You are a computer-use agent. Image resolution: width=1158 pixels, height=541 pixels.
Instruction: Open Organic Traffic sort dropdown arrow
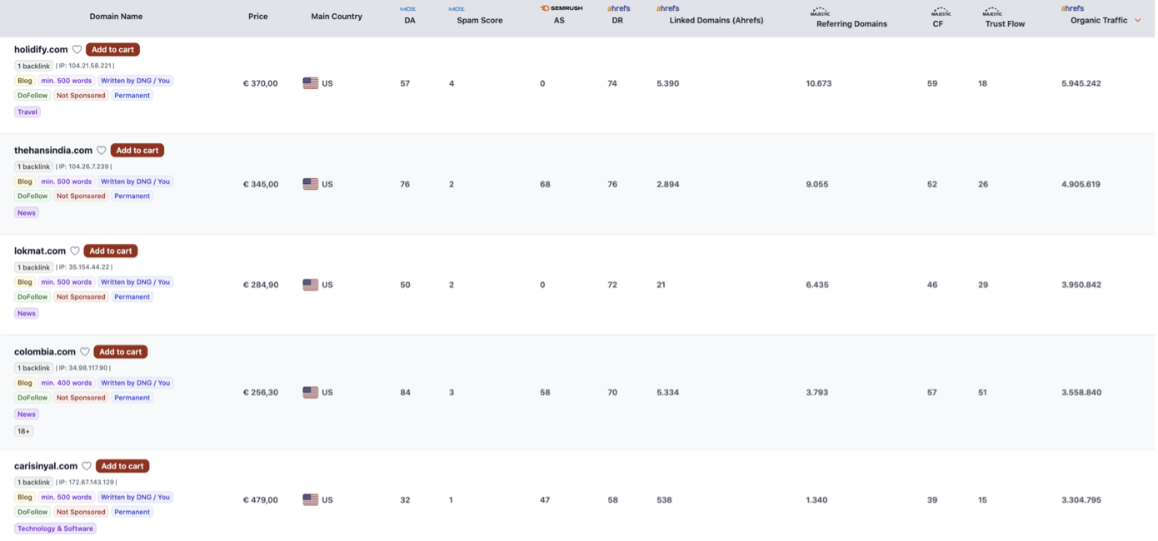click(1138, 20)
